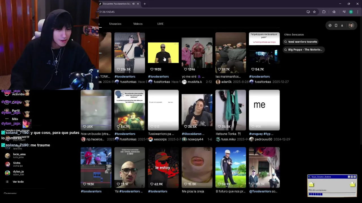Open the video with 193K likes
The height and width of the screenshot is (203, 362).
pos(96,167)
